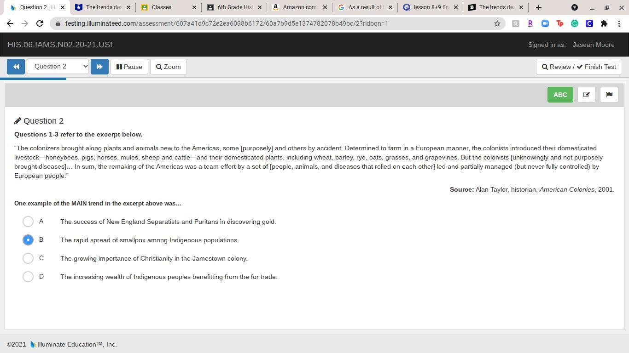Open the browser extensions puzzle menu

(x=604, y=23)
